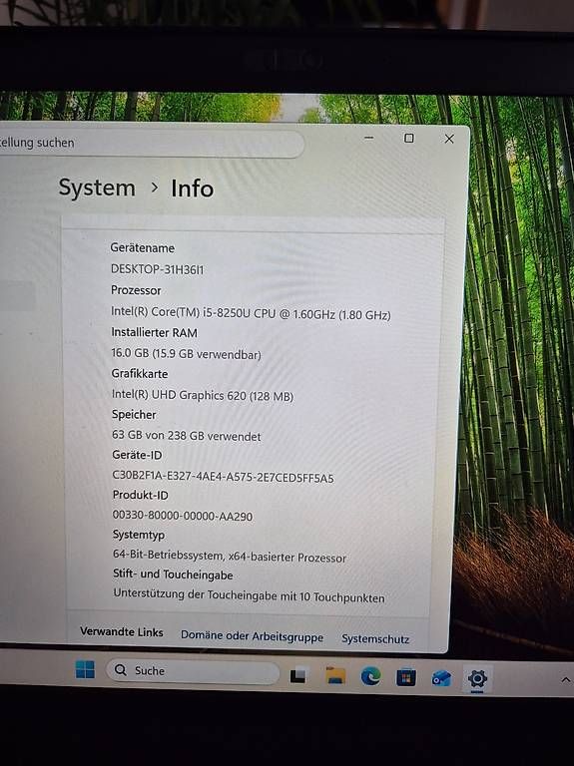
Task: Select the Geräte-ID value C30B2F1A-E327
Action: click(223, 477)
